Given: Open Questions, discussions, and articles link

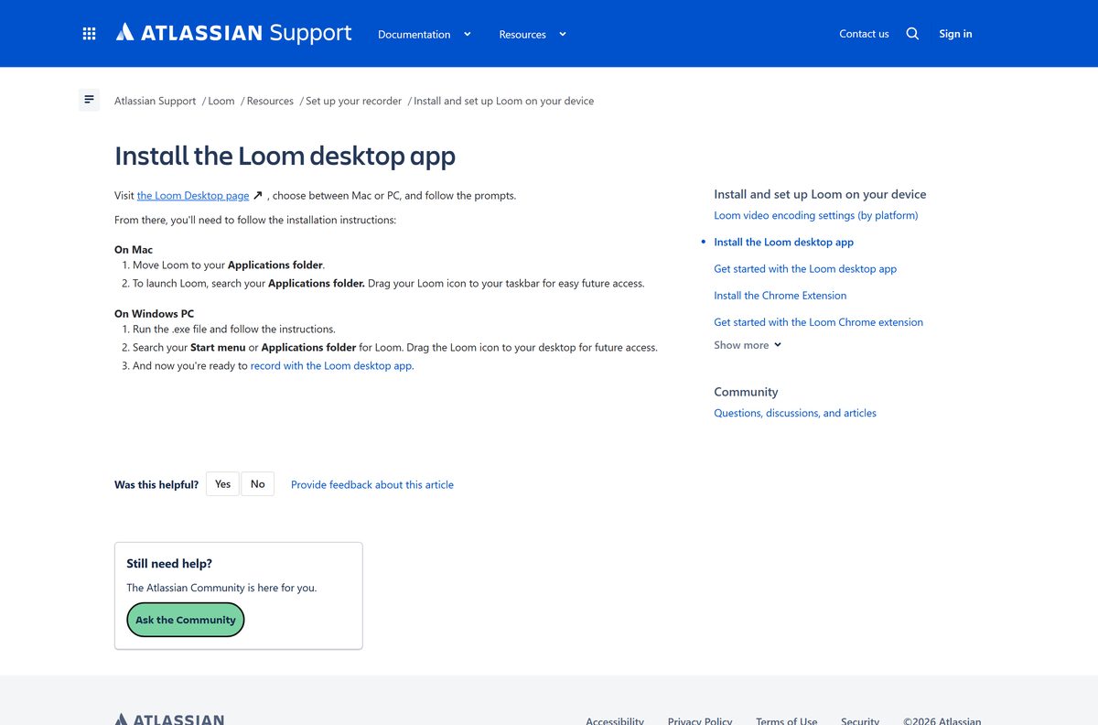Looking at the screenshot, I should click(x=795, y=413).
